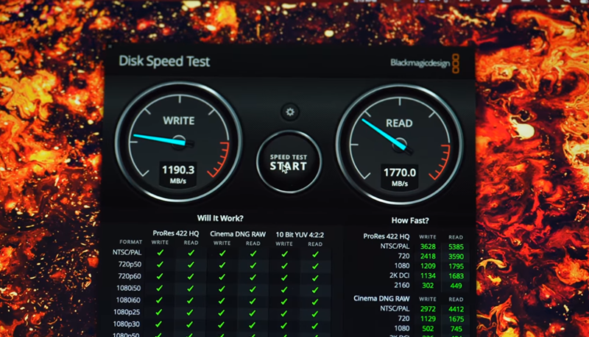This screenshot has width=589, height=337.
Task: Click the Disk Speed Test title
Action: coord(164,61)
